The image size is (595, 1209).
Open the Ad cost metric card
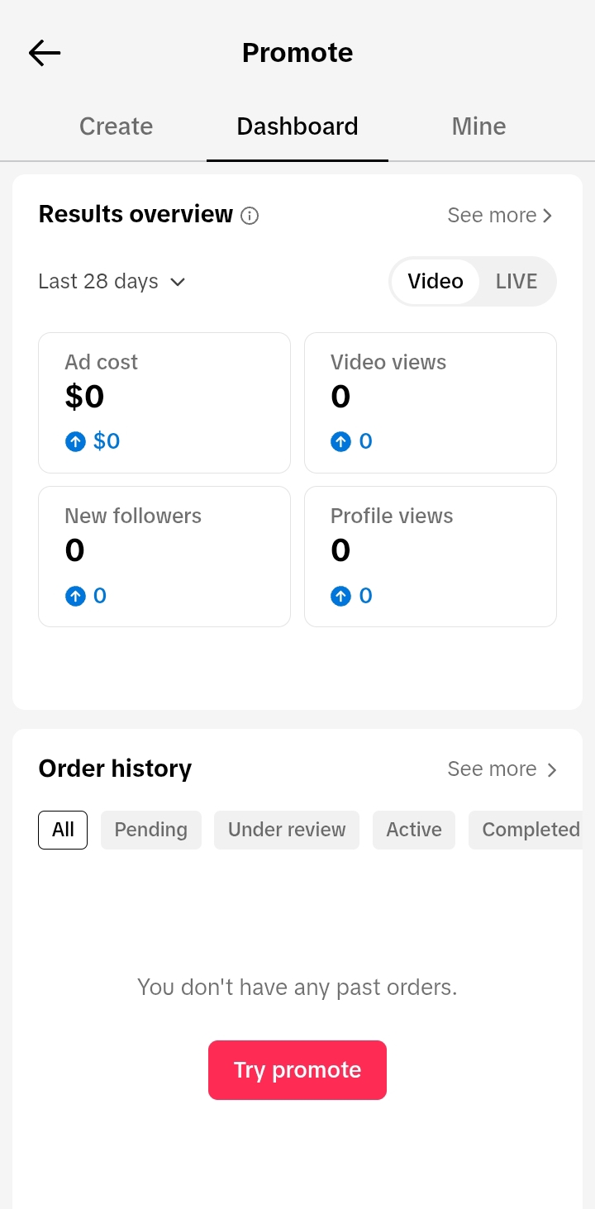pyautogui.click(x=164, y=403)
